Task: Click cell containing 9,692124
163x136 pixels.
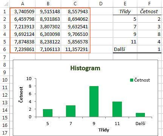Action: [x=23, y=34]
